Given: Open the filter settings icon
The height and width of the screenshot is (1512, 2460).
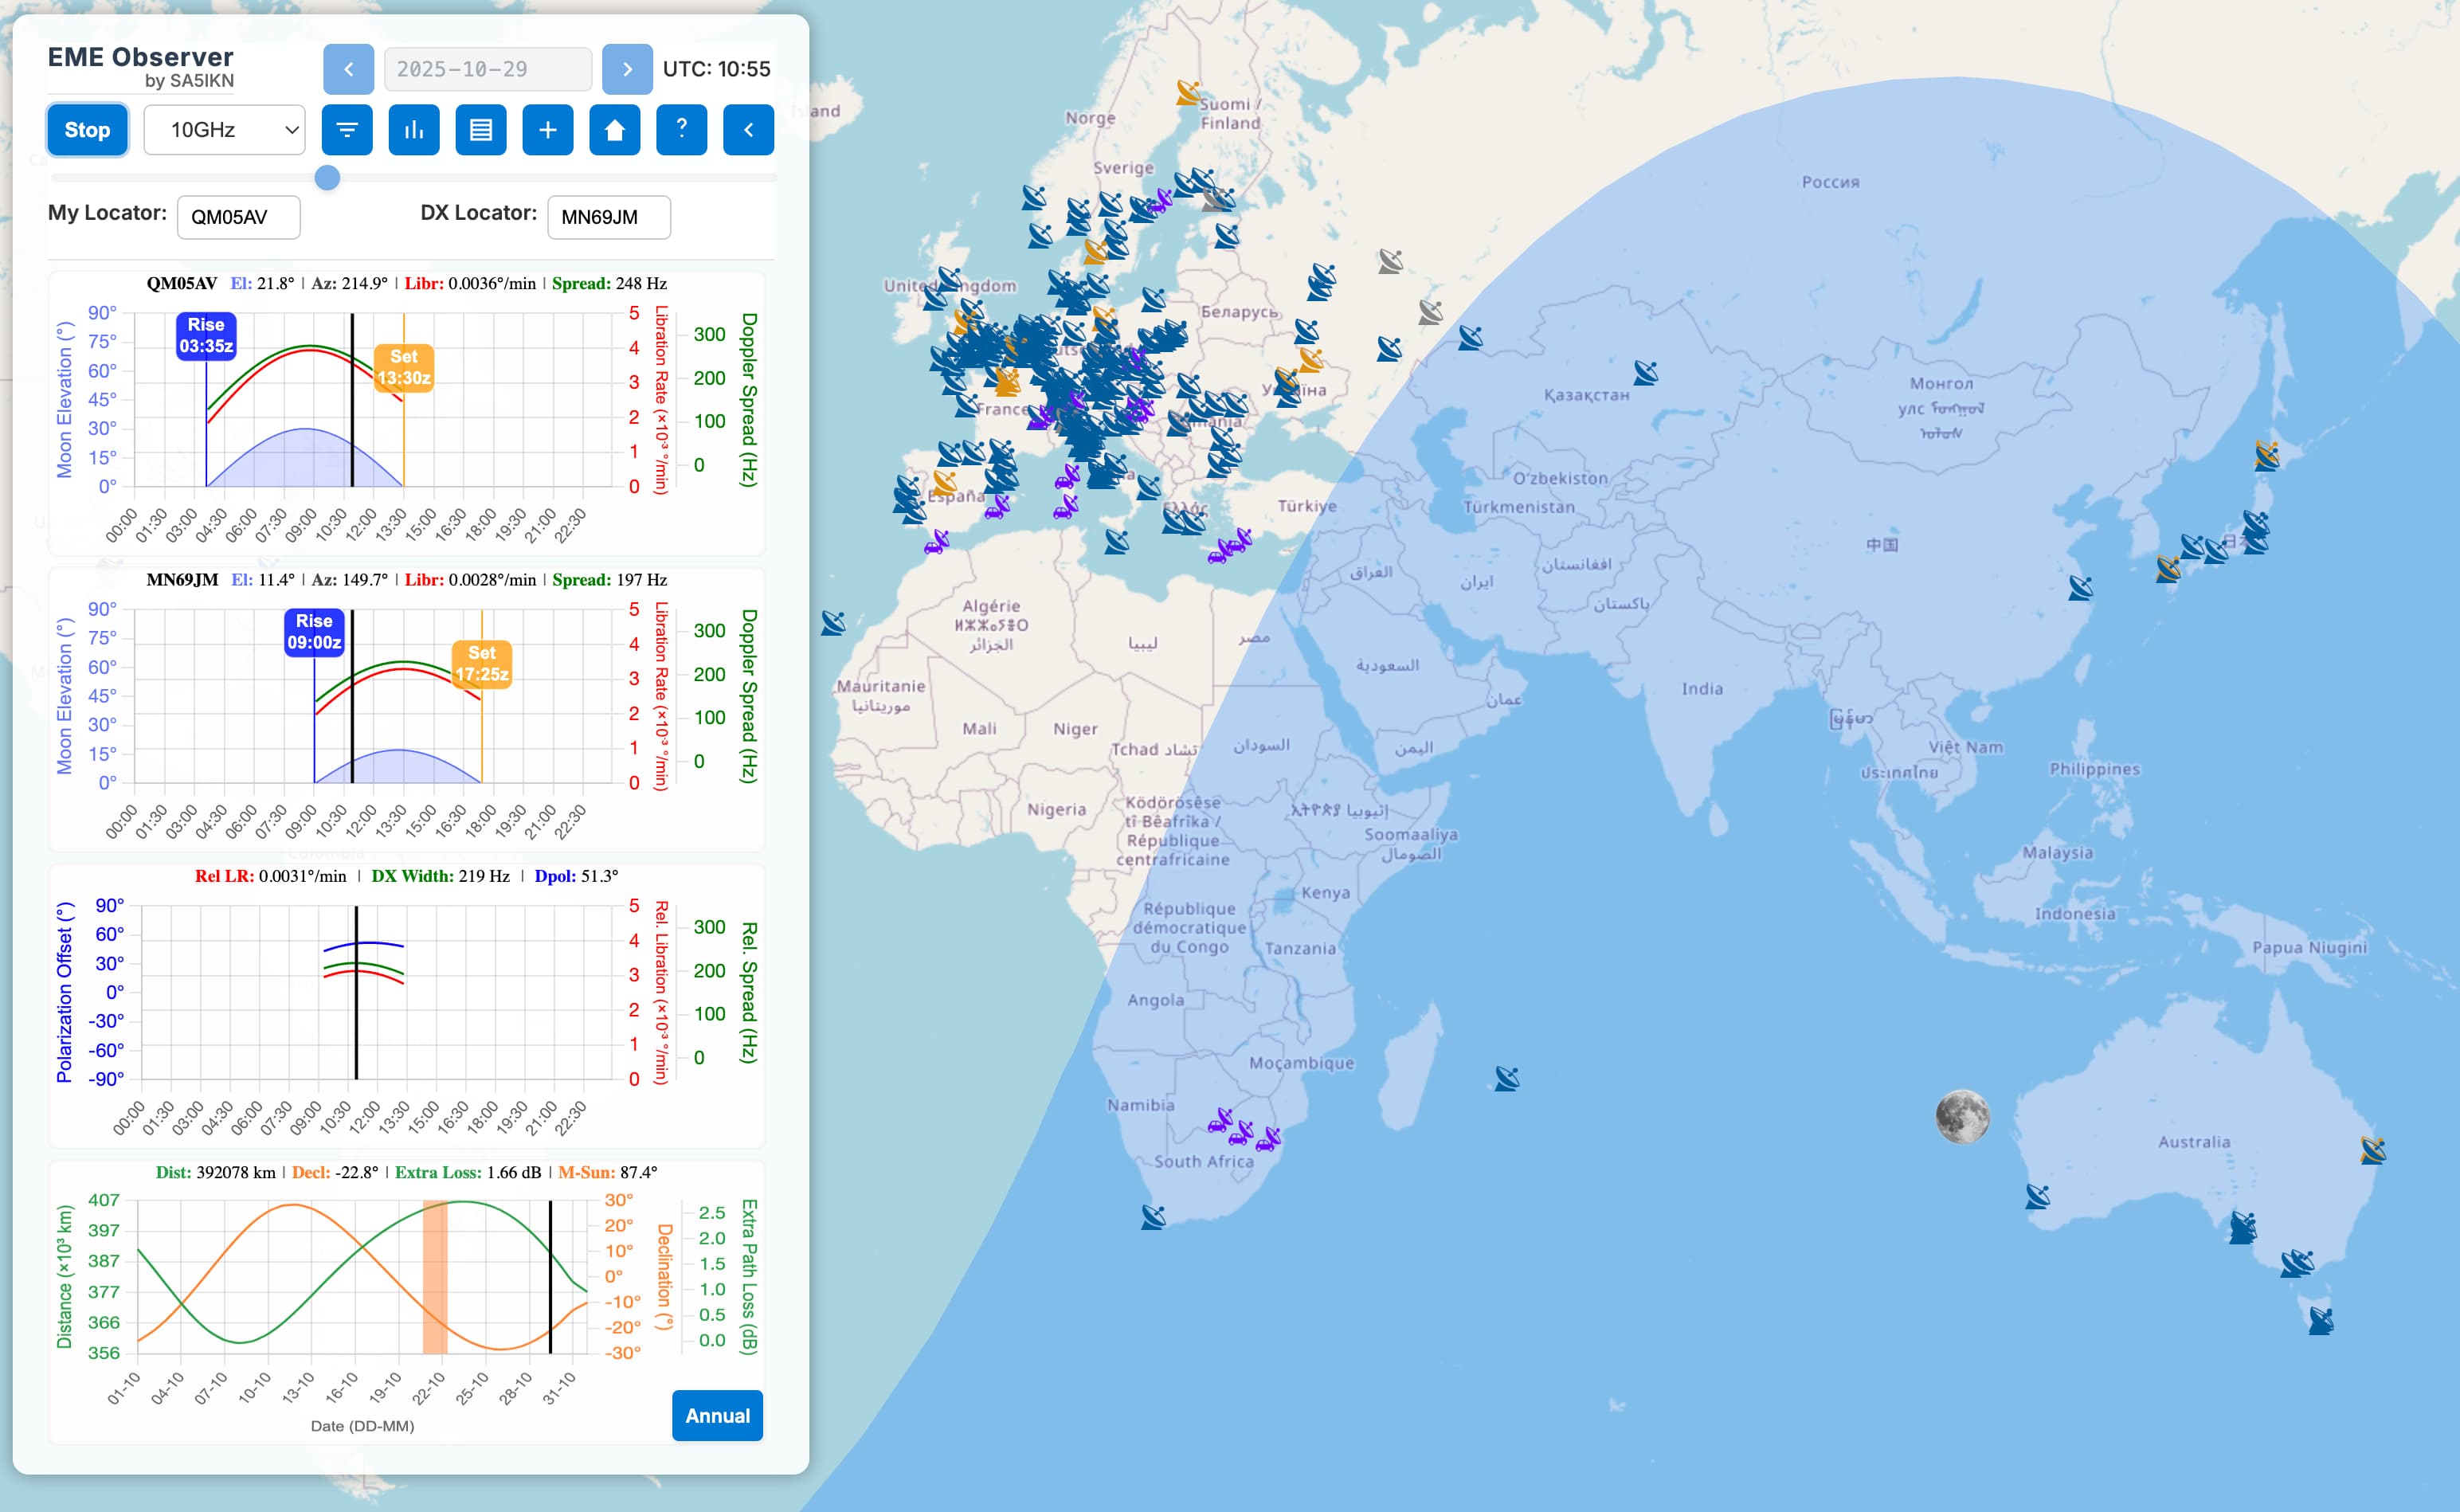Looking at the screenshot, I should point(347,129).
